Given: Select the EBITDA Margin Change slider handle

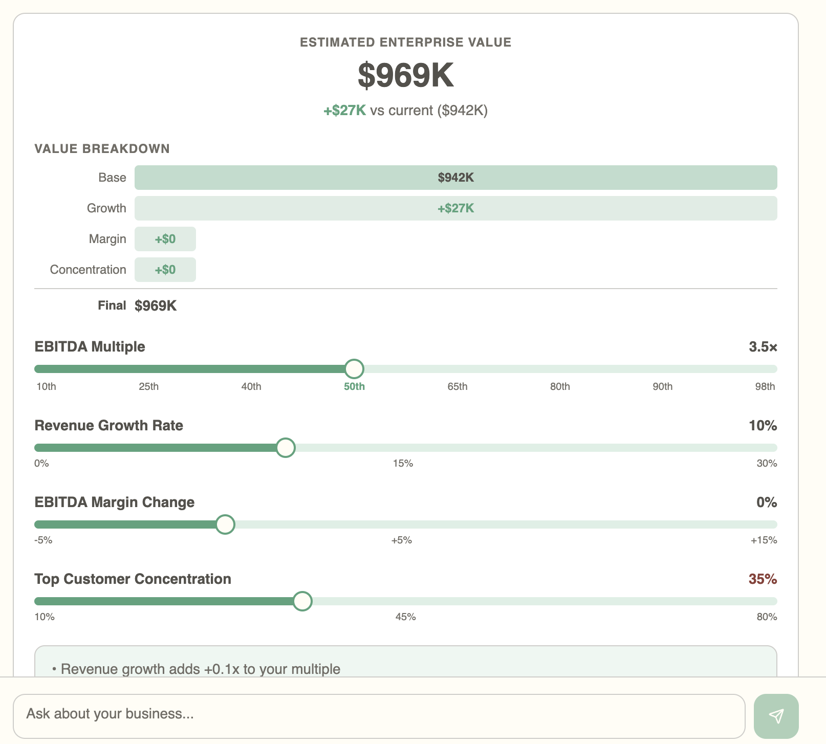Looking at the screenshot, I should tap(225, 524).
